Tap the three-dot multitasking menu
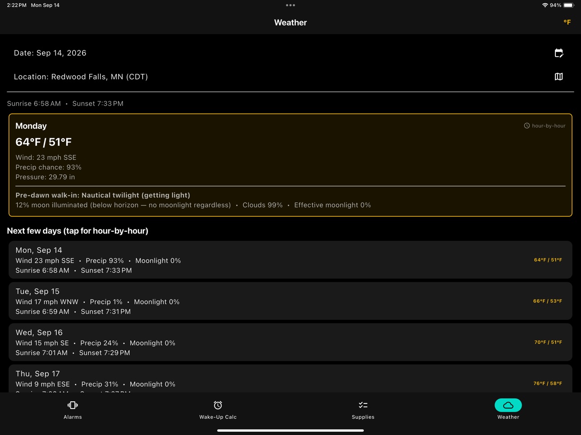 [290, 5]
